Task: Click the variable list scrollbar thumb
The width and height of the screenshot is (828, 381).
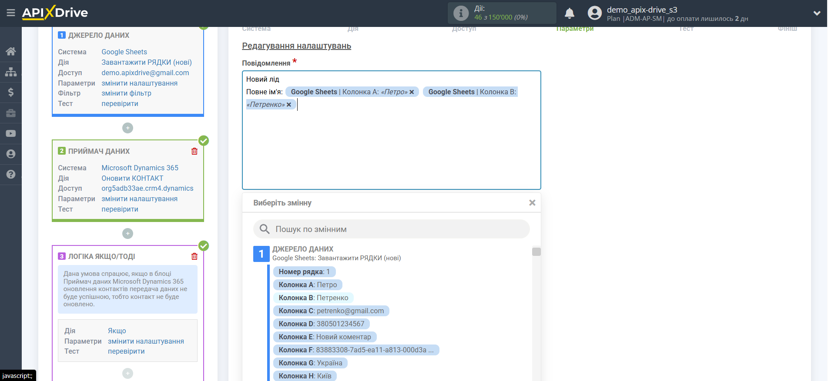Action: (536, 252)
